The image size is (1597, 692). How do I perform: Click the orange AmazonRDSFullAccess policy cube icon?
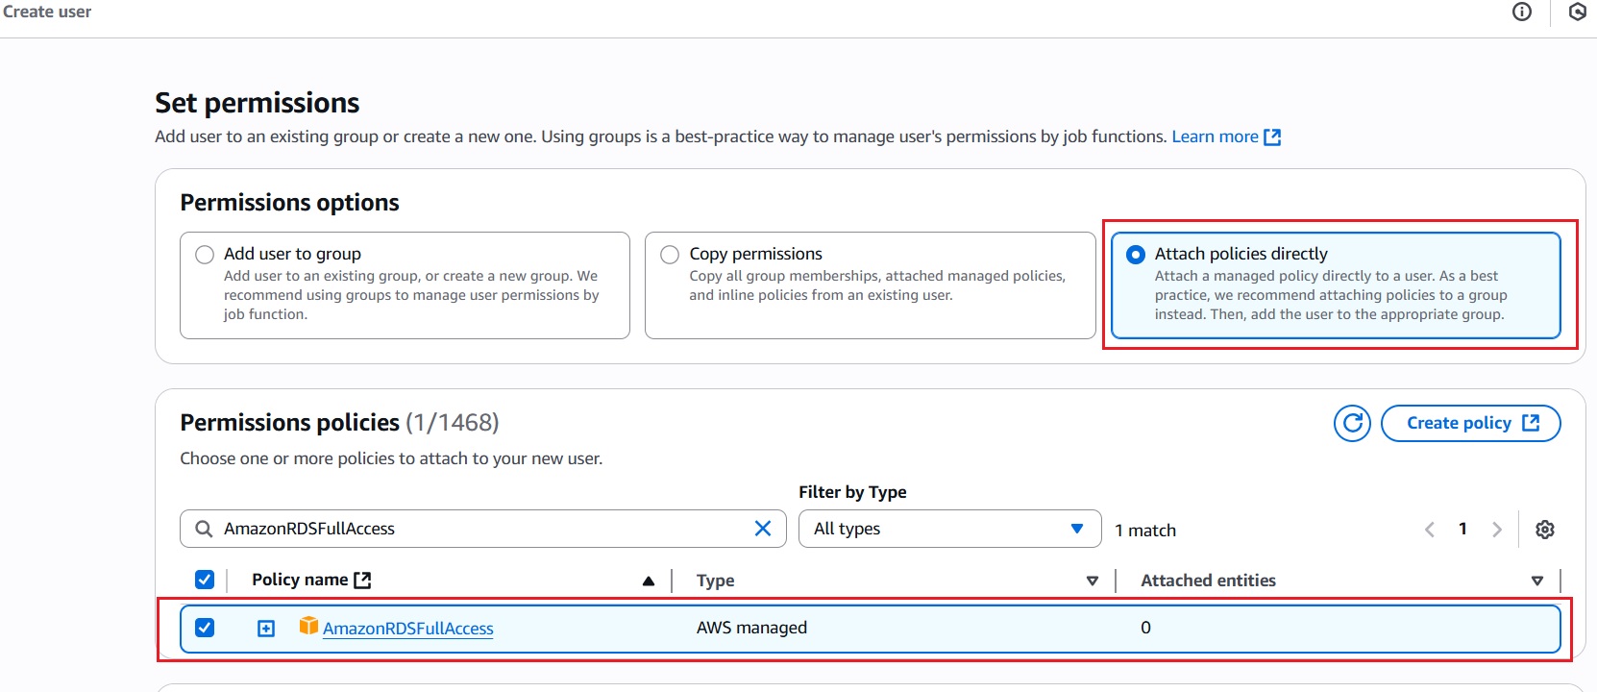(x=308, y=627)
